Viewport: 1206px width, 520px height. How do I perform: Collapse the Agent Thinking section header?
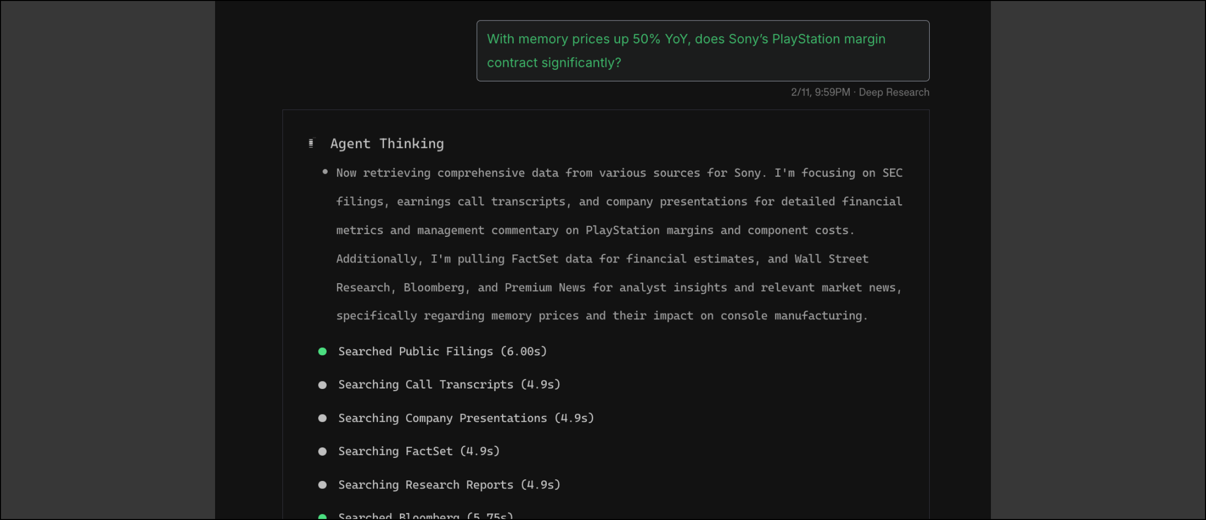[386, 144]
